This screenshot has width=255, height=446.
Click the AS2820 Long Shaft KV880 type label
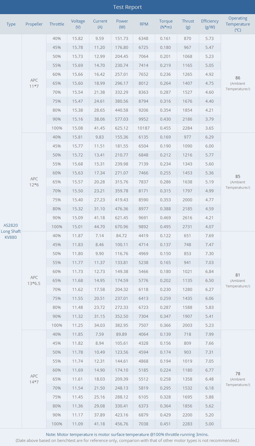11,231
